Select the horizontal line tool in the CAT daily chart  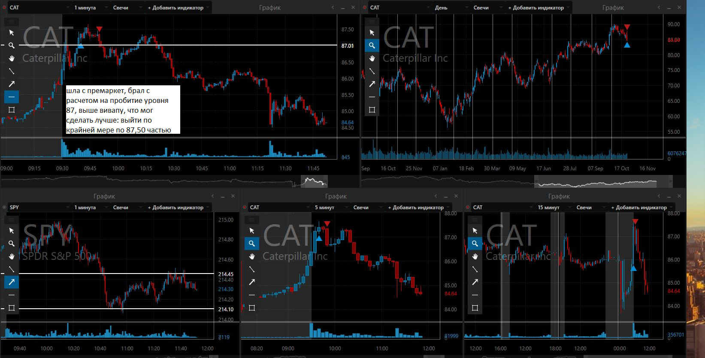click(x=372, y=97)
